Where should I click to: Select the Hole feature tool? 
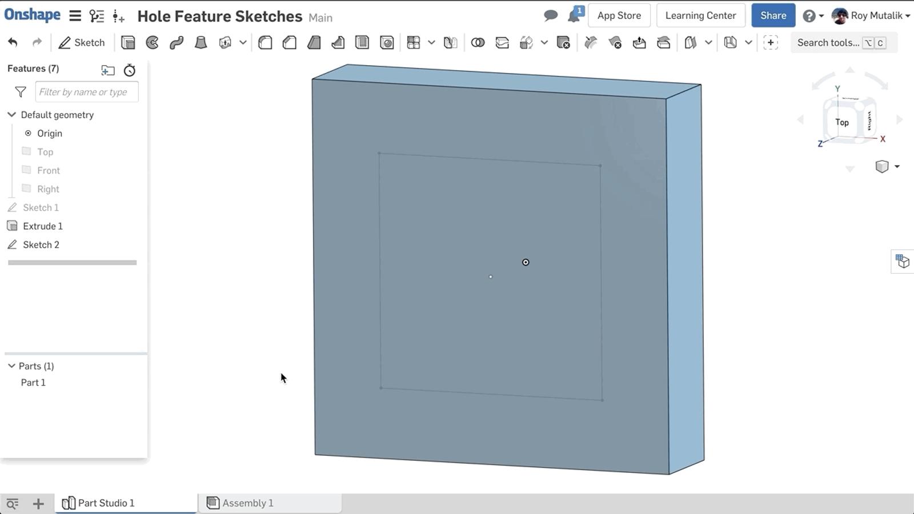coord(387,43)
